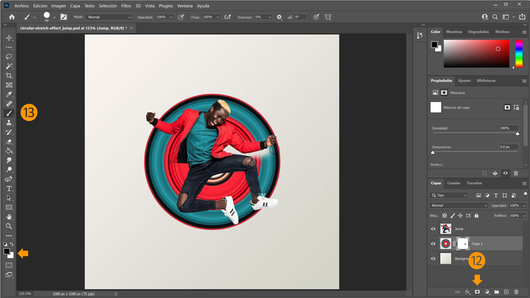Select the Lasso tool
The width and height of the screenshot is (530, 298).
pos(9,57)
